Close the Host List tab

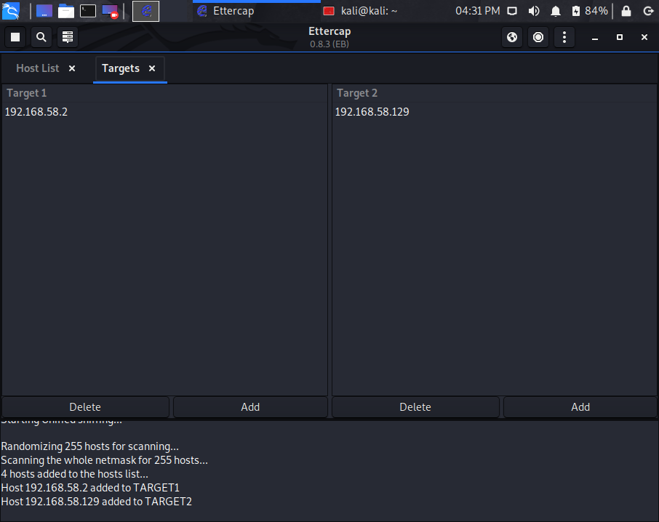(72, 68)
